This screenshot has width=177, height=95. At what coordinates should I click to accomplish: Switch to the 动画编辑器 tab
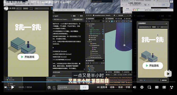125,72
